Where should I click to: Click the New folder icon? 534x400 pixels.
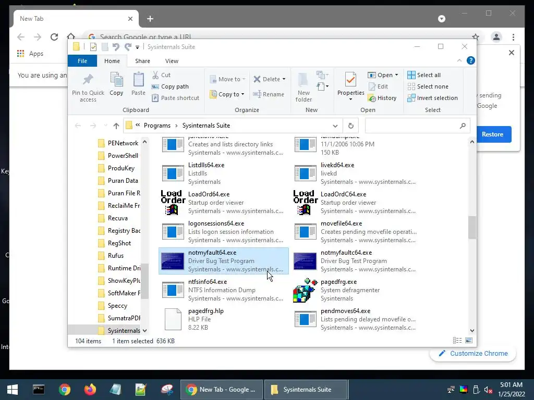tap(304, 80)
